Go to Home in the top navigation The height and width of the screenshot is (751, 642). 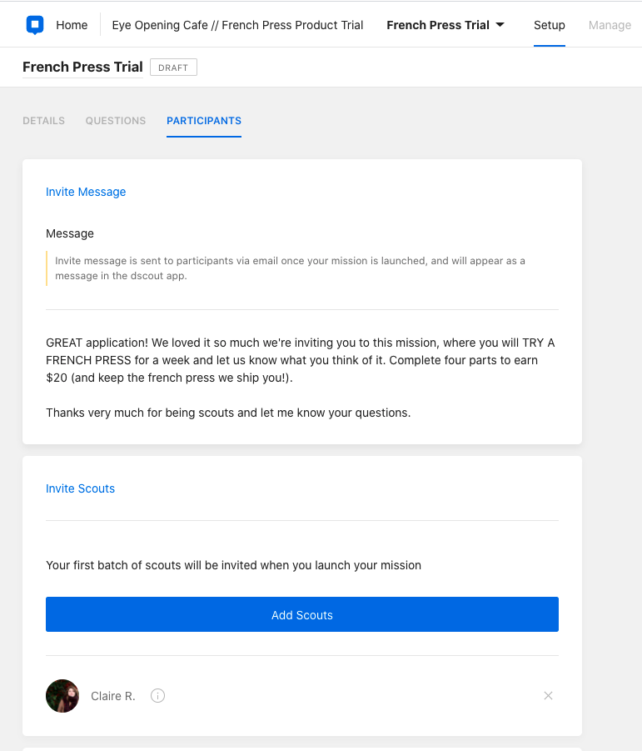click(72, 25)
